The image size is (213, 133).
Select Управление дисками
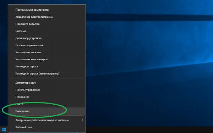[x=47, y=52]
